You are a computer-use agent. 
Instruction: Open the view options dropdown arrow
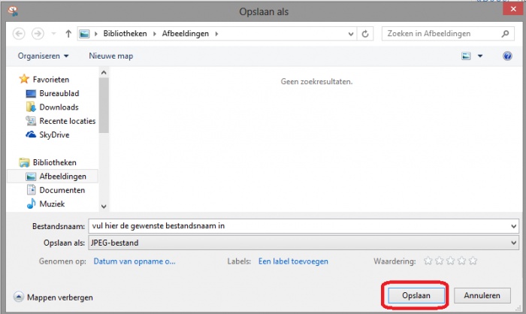click(480, 56)
